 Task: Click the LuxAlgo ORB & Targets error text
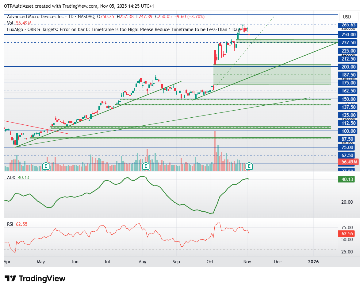pos(123,29)
